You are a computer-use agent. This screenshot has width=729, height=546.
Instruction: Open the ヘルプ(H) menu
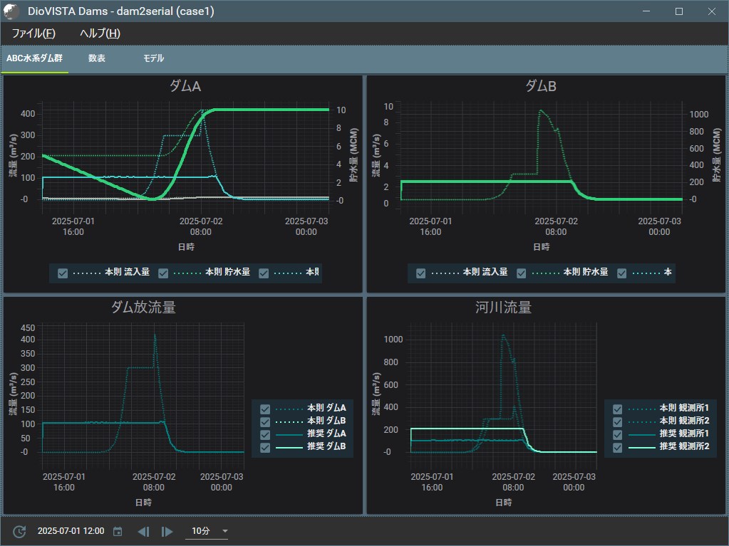(x=100, y=33)
